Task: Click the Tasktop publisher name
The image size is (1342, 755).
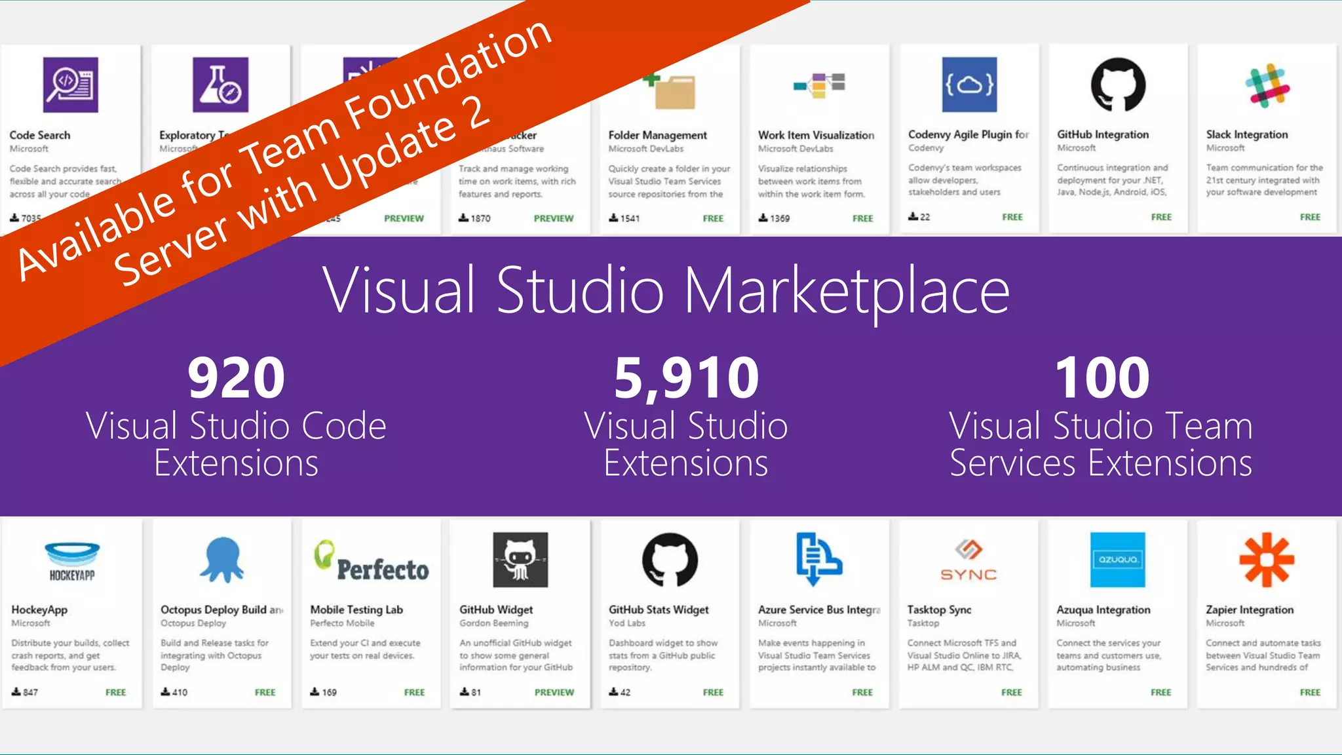Action: pos(923,623)
